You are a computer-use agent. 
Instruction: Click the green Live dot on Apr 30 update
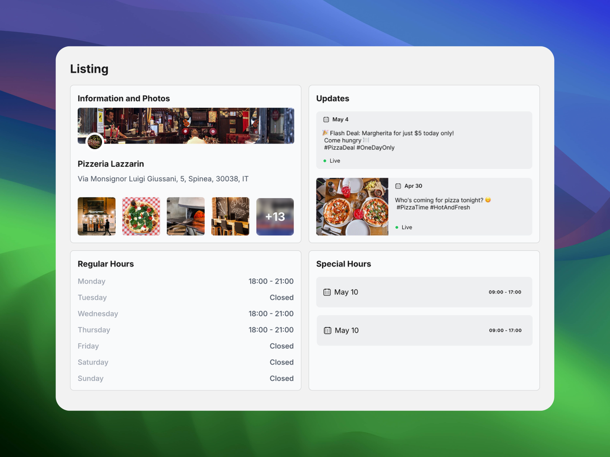tap(397, 227)
